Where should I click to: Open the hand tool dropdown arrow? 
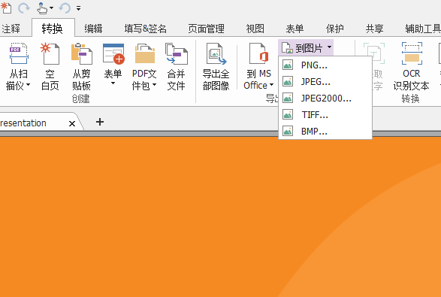pos(52,8)
